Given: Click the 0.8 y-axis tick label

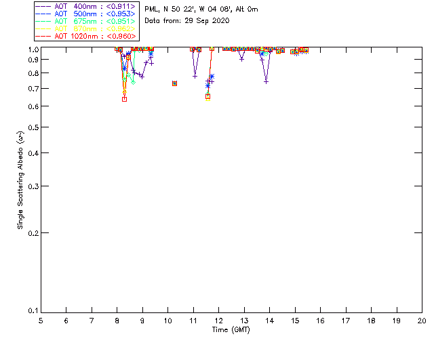Looking at the screenshot, I should point(33,73).
